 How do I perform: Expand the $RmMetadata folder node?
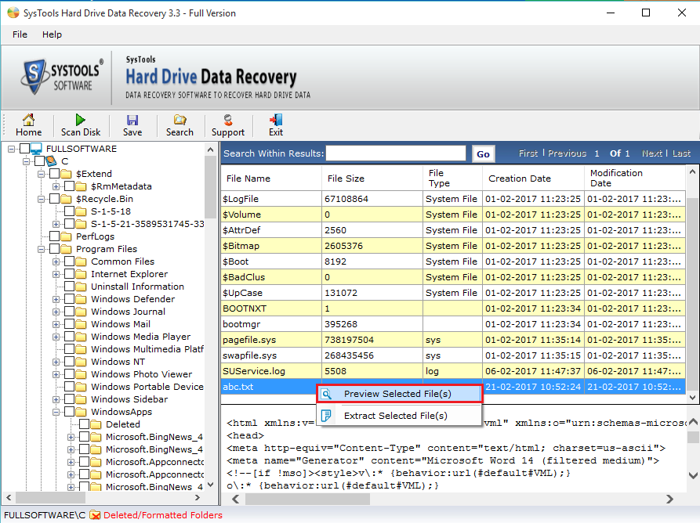point(56,186)
